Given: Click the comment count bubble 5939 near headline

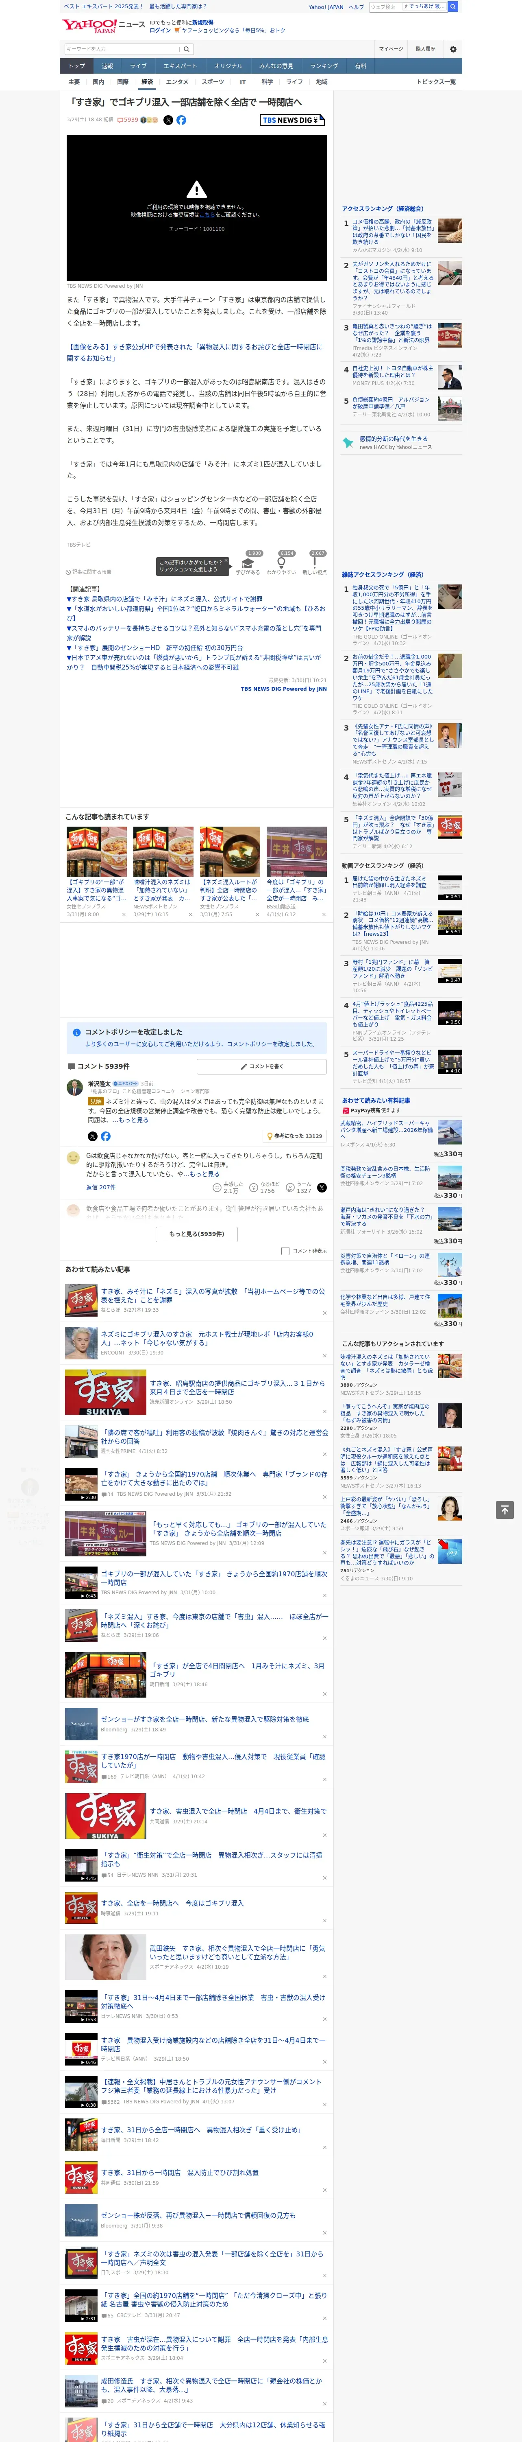Looking at the screenshot, I should click(128, 120).
